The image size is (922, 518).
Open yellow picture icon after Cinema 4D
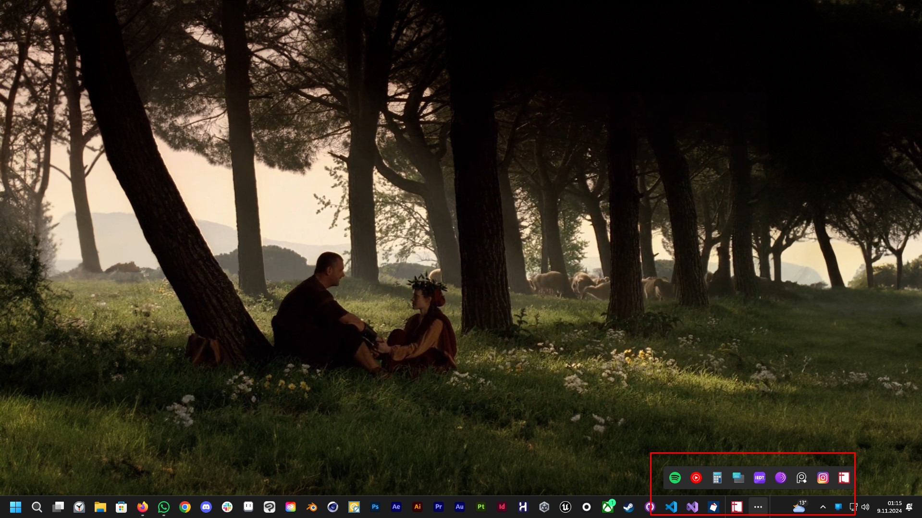[x=354, y=507]
